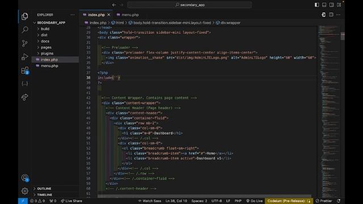
Task: Customize layout icon in title bar
Action: click(339, 5)
